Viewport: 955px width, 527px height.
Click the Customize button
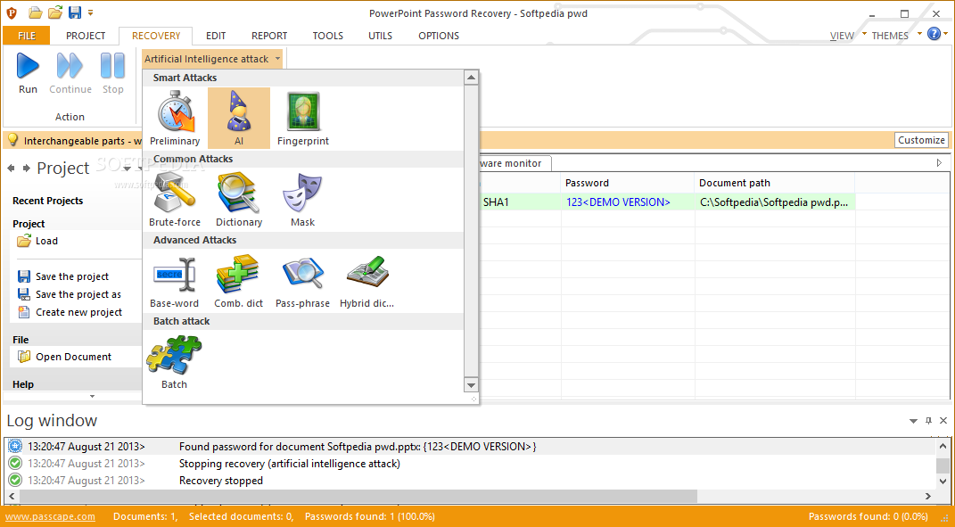pos(921,140)
